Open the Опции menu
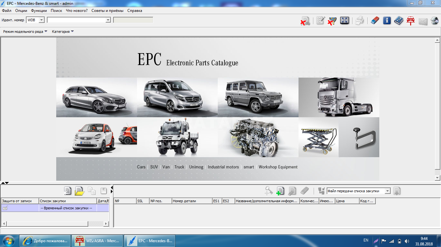The height and width of the screenshot is (247, 441). [x=21, y=11]
